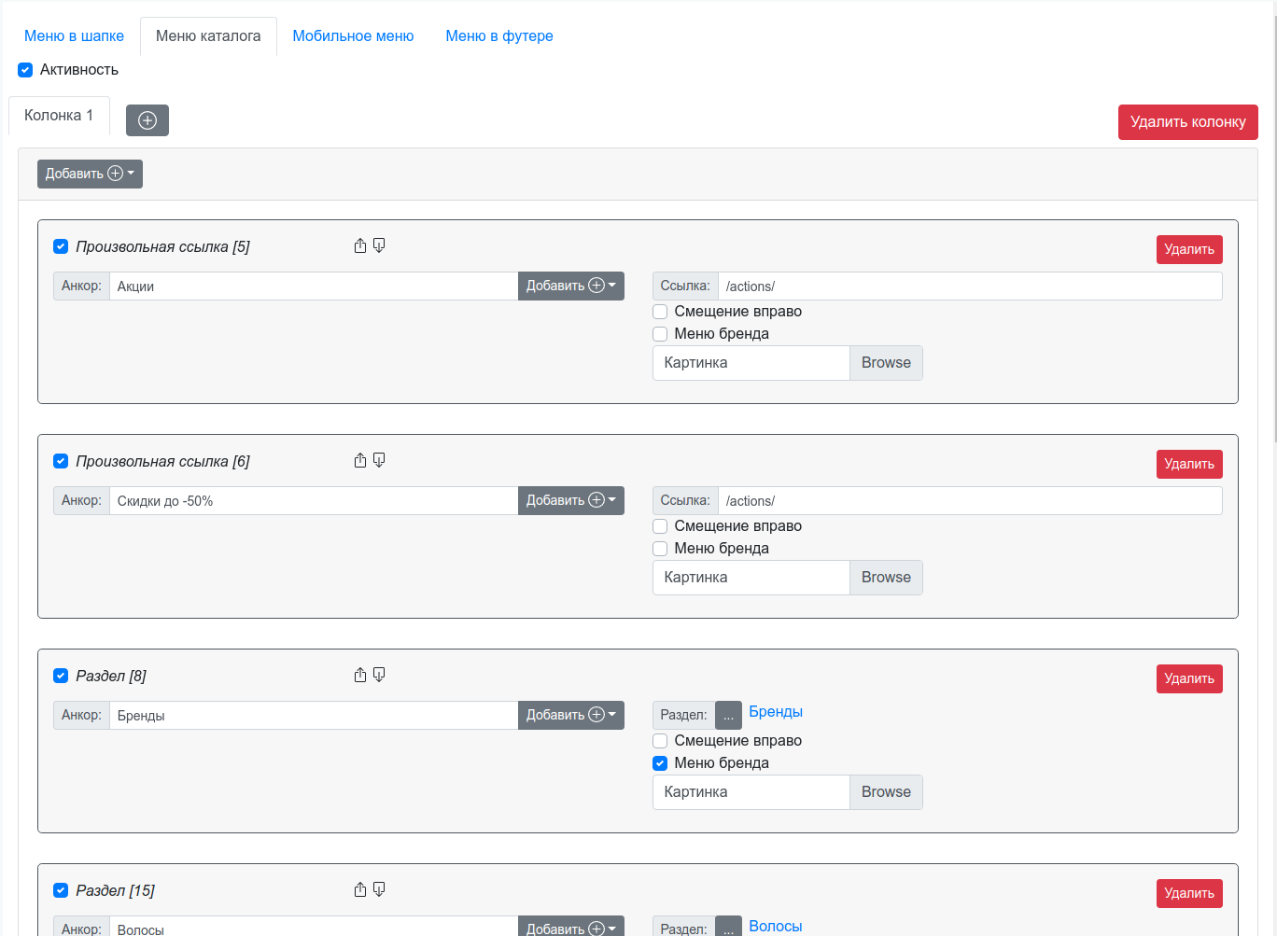This screenshot has height=936, width=1277.
Task: Uncheck Меню бренда for Бренды section
Action: (x=660, y=763)
